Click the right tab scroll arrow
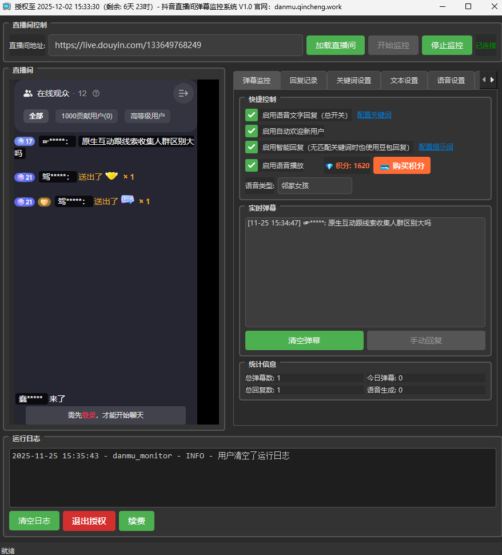The image size is (502, 555). pyautogui.click(x=492, y=80)
